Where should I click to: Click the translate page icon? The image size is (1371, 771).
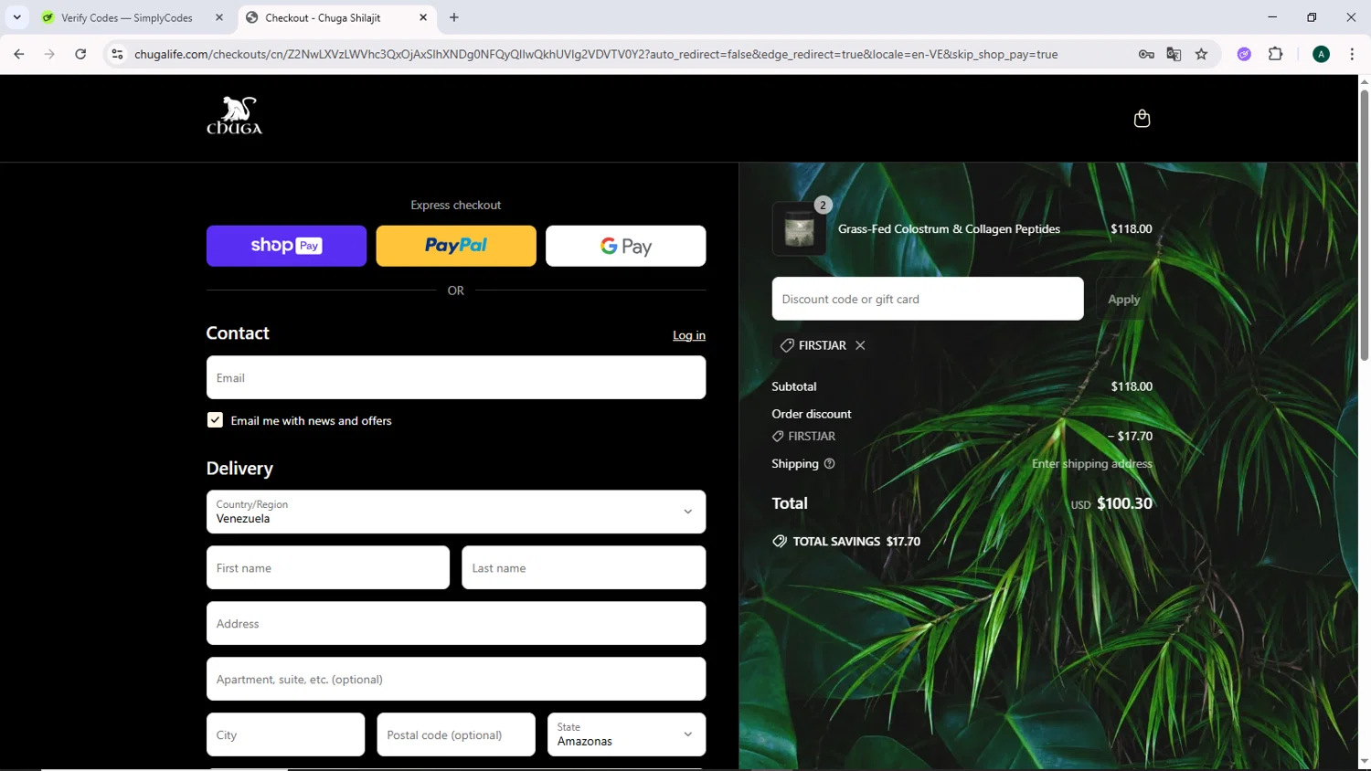tap(1174, 54)
